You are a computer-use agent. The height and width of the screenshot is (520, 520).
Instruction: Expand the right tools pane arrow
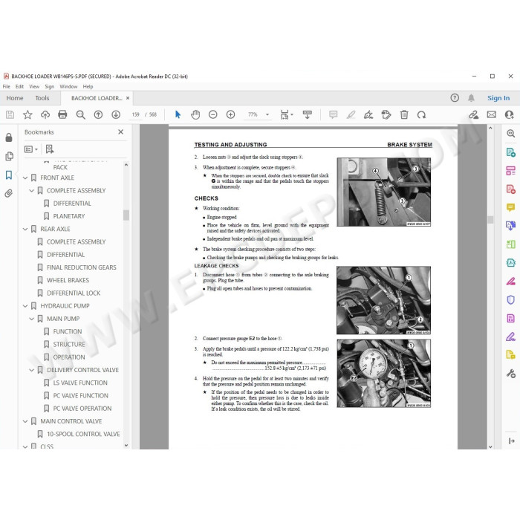511,441
